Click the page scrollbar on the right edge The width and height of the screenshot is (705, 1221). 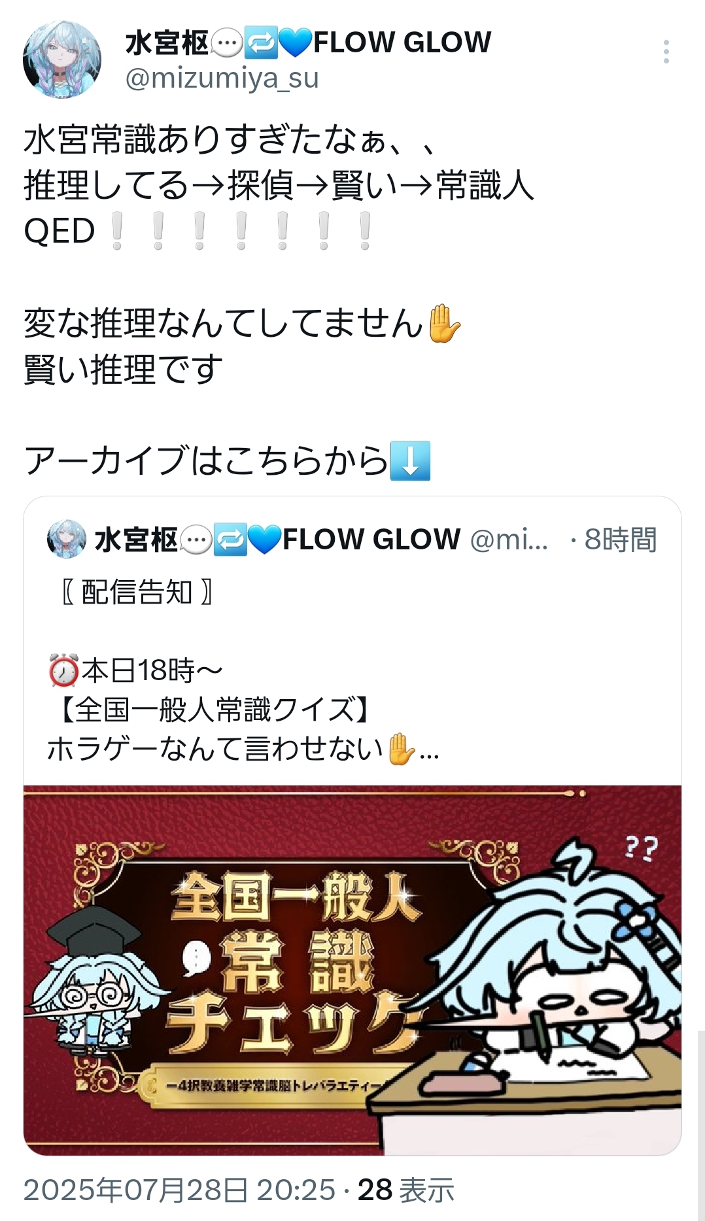click(x=700, y=1125)
